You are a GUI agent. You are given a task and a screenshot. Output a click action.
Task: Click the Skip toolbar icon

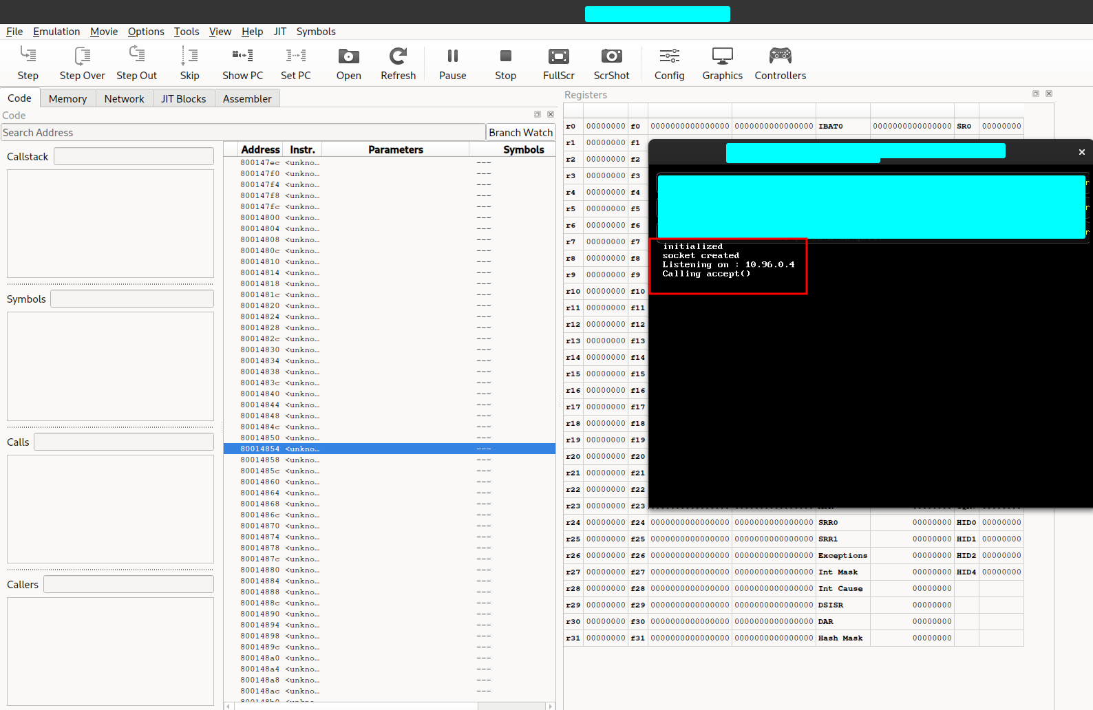189,63
